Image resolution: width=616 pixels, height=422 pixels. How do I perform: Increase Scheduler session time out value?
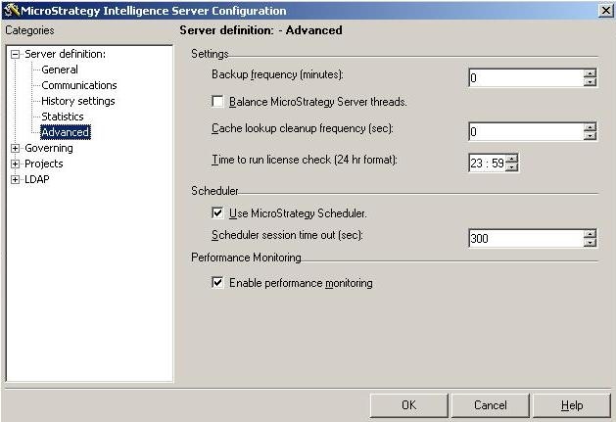pos(591,234)
